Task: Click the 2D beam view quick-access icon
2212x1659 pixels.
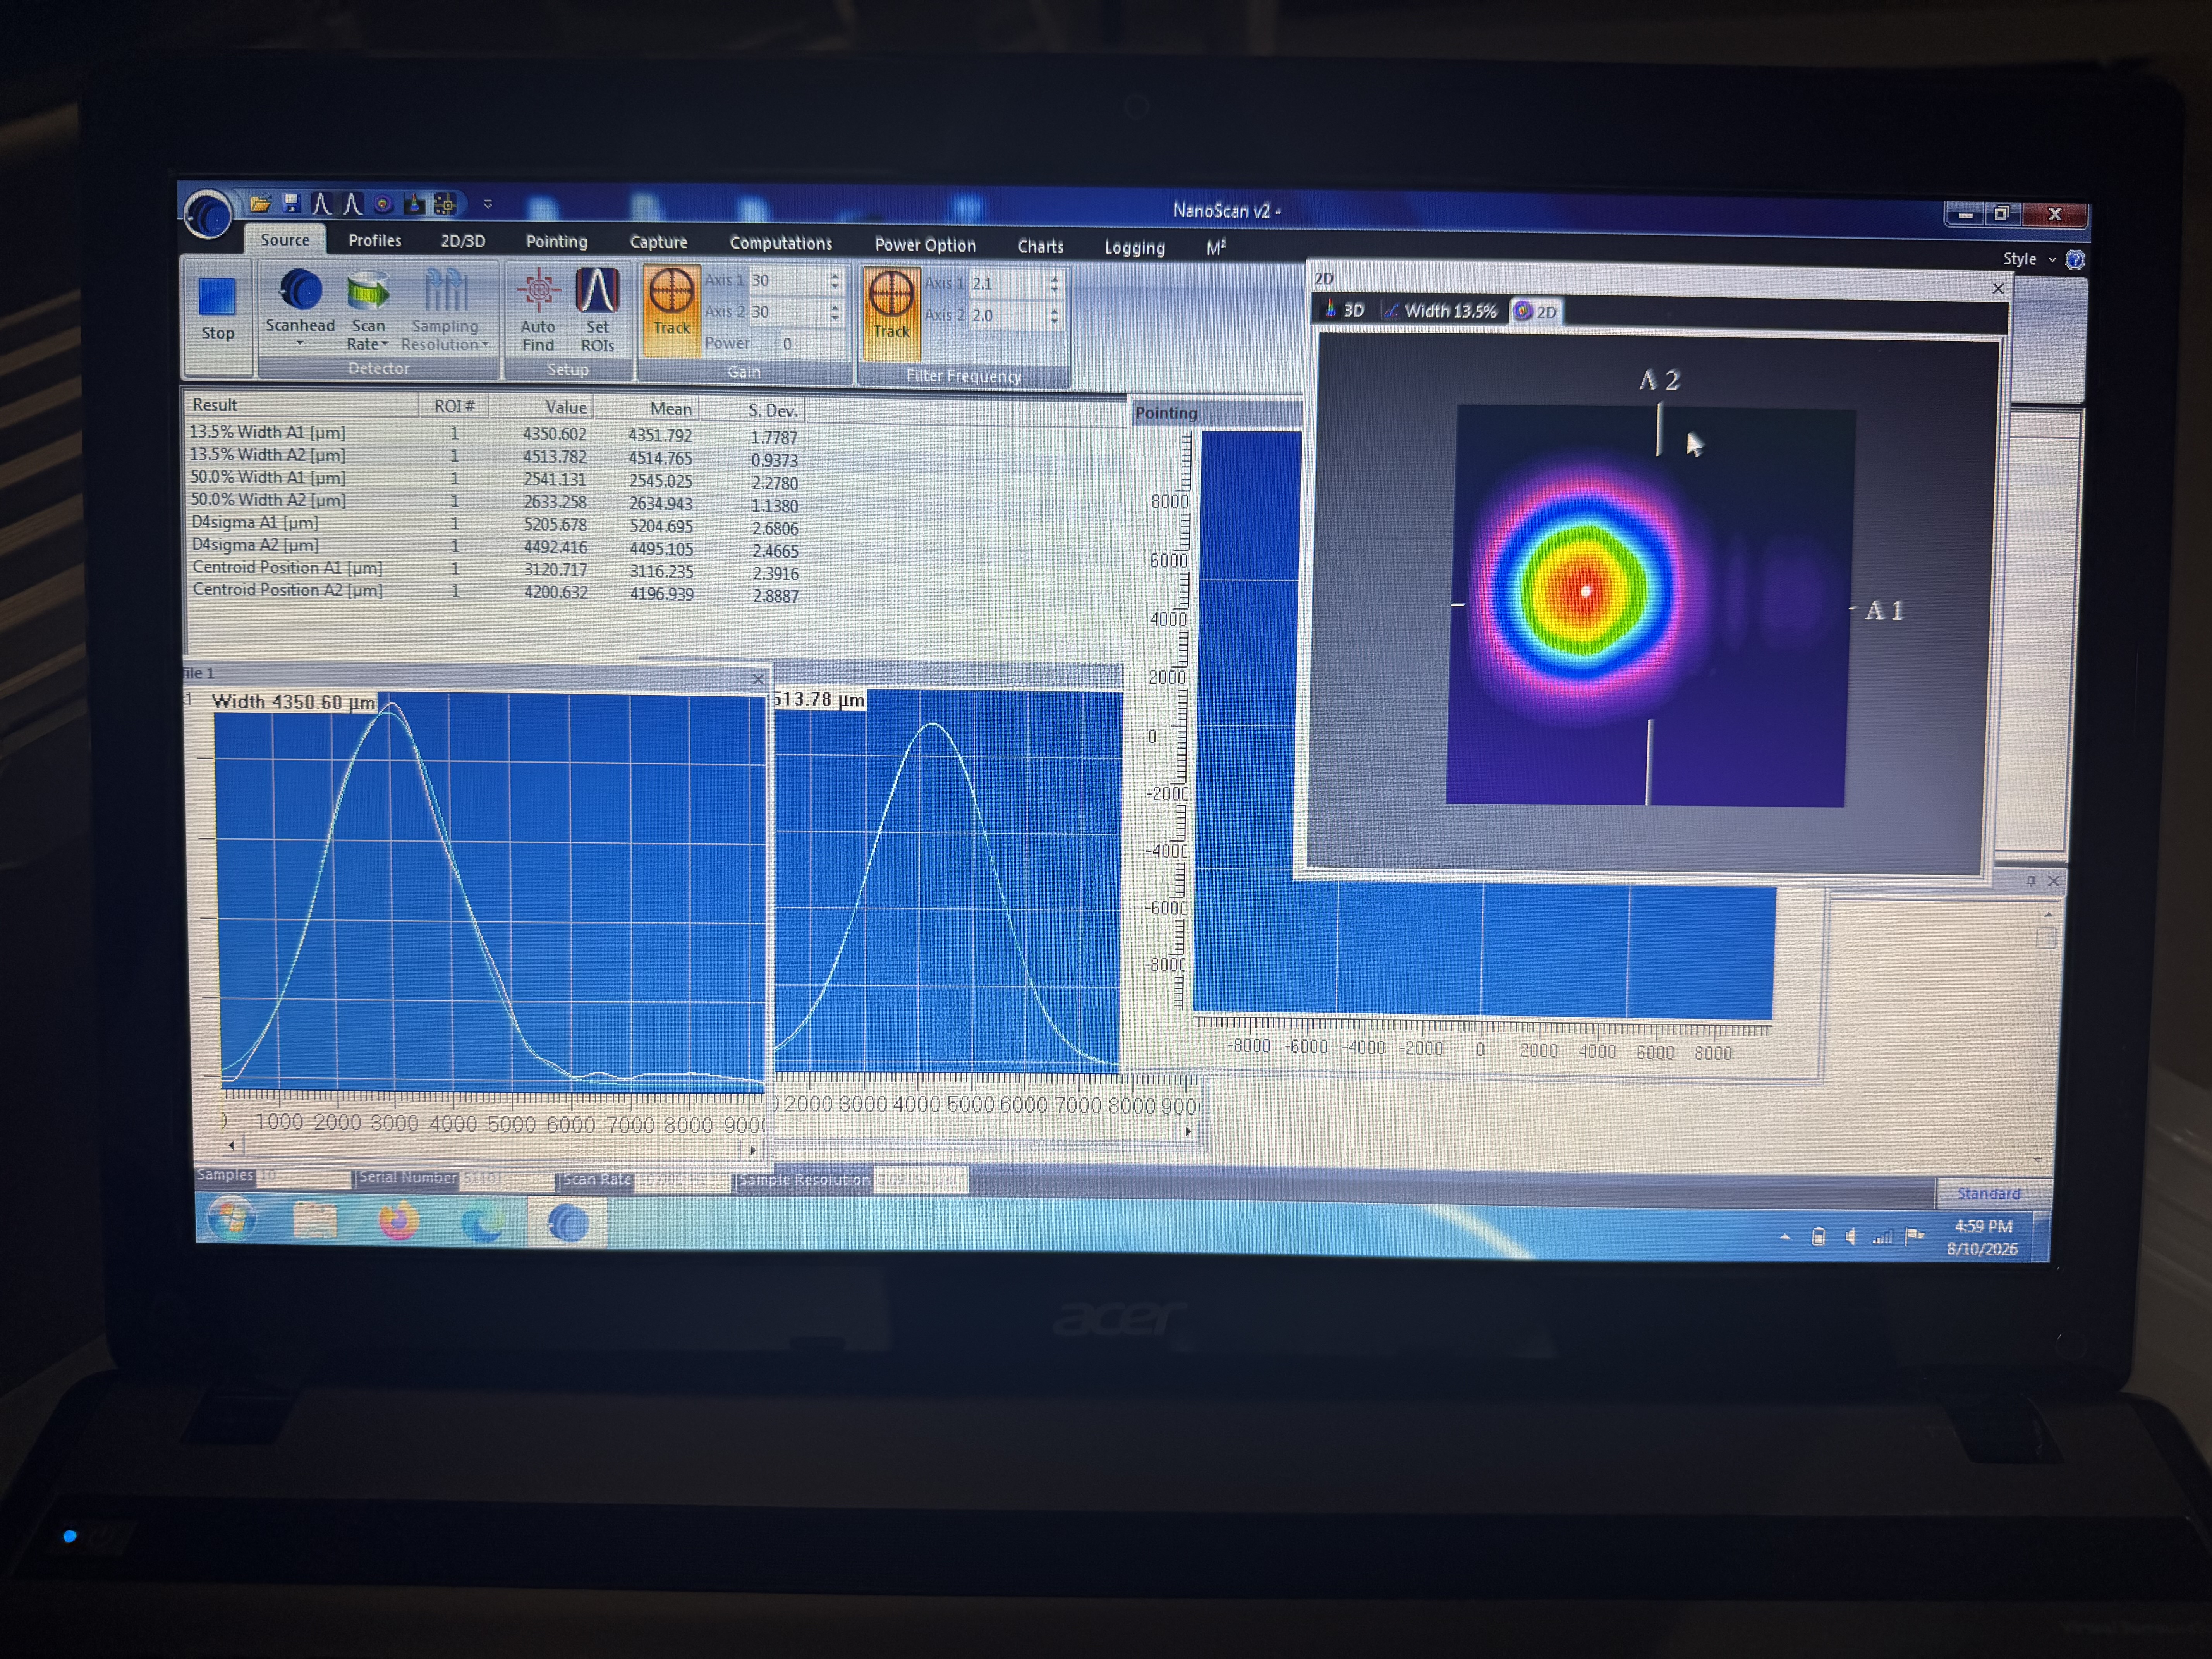Action: (383, 204)
